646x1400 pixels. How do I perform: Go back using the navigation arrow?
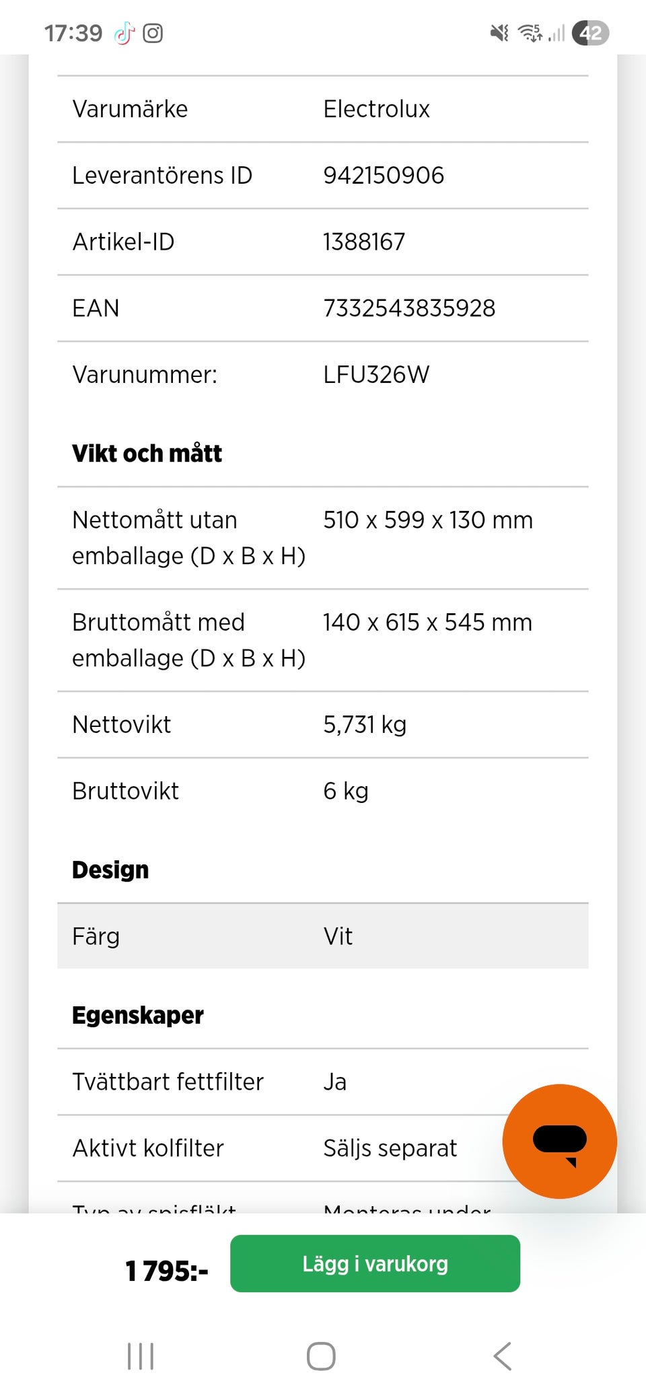coord(503,1356)
